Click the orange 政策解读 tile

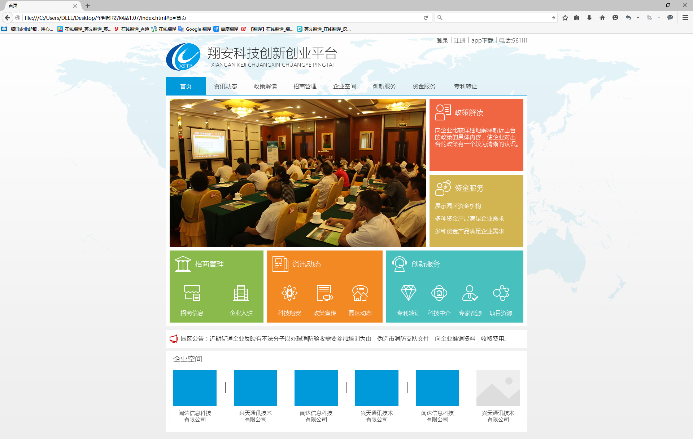(476, 135)
